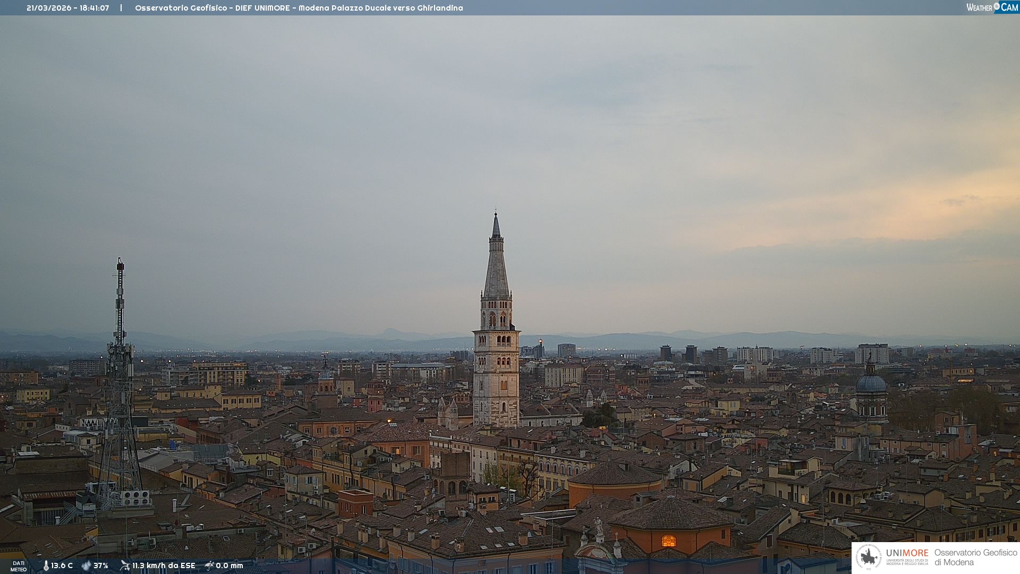This screenshot has width=1020, height=574.
Task: Click the wind anemometer icon
Action: coord(125,565)
